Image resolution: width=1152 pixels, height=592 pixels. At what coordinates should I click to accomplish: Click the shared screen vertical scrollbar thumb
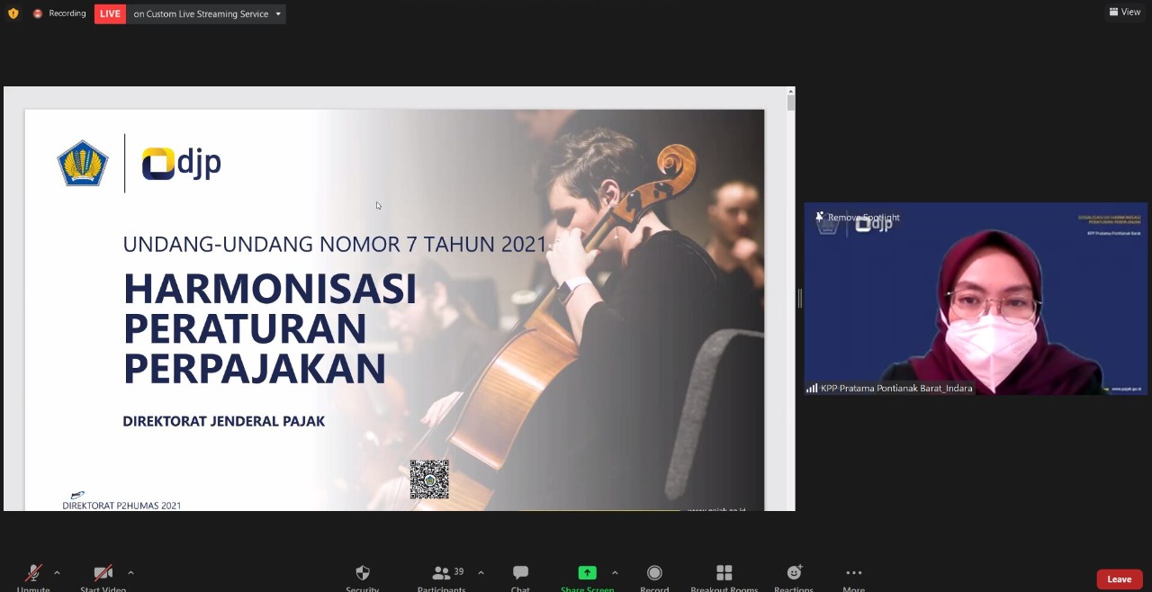pos(791,103)
